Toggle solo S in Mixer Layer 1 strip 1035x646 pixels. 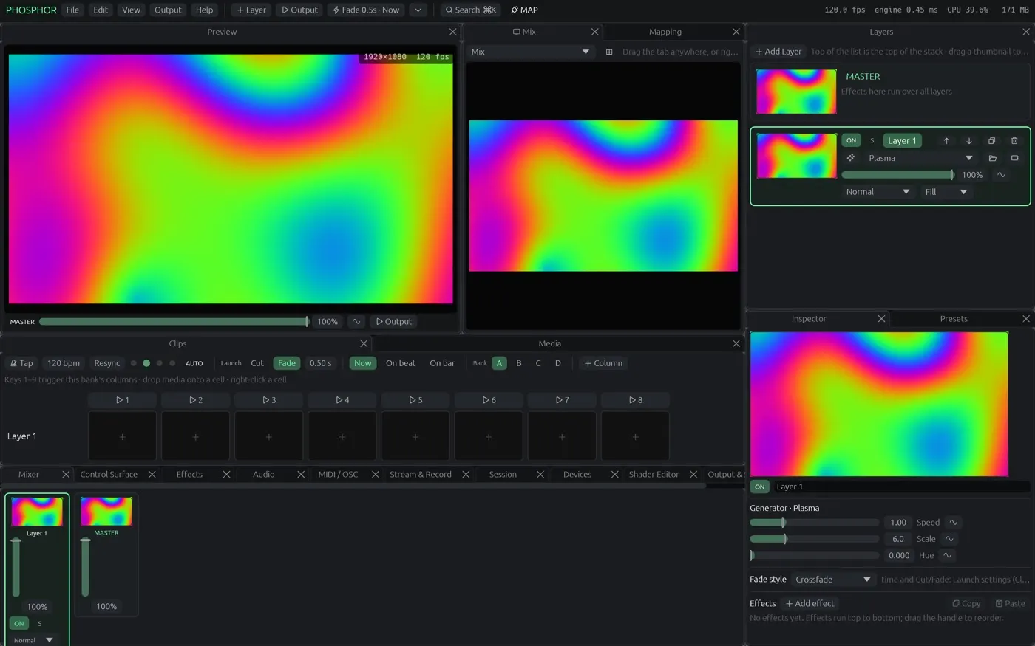[x=40, y=623]
